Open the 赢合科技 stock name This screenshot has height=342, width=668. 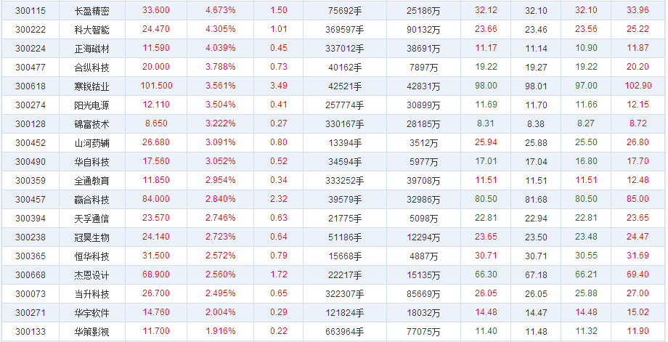pyautogui.click(x=91, y=200)
